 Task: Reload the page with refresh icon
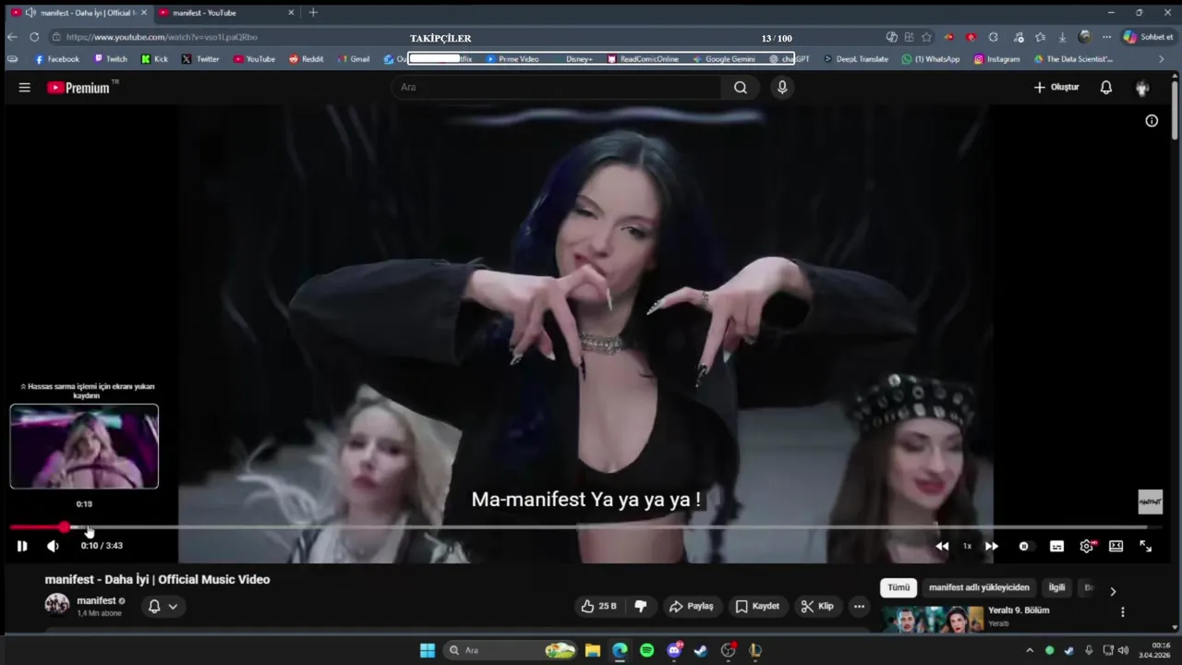coord(34,37)
